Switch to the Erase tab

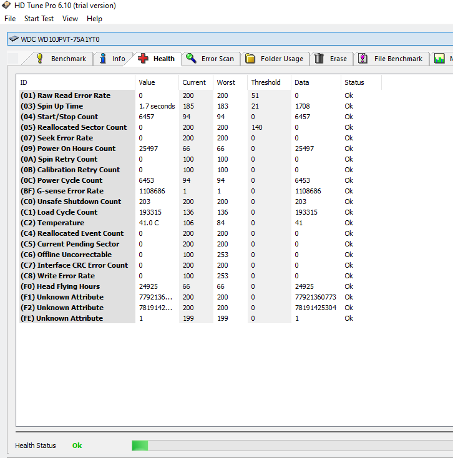tap(331, 59)
